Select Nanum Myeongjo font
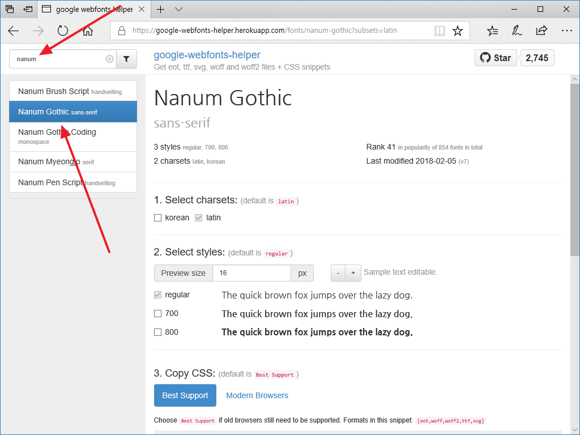 [x=73, y=161]
